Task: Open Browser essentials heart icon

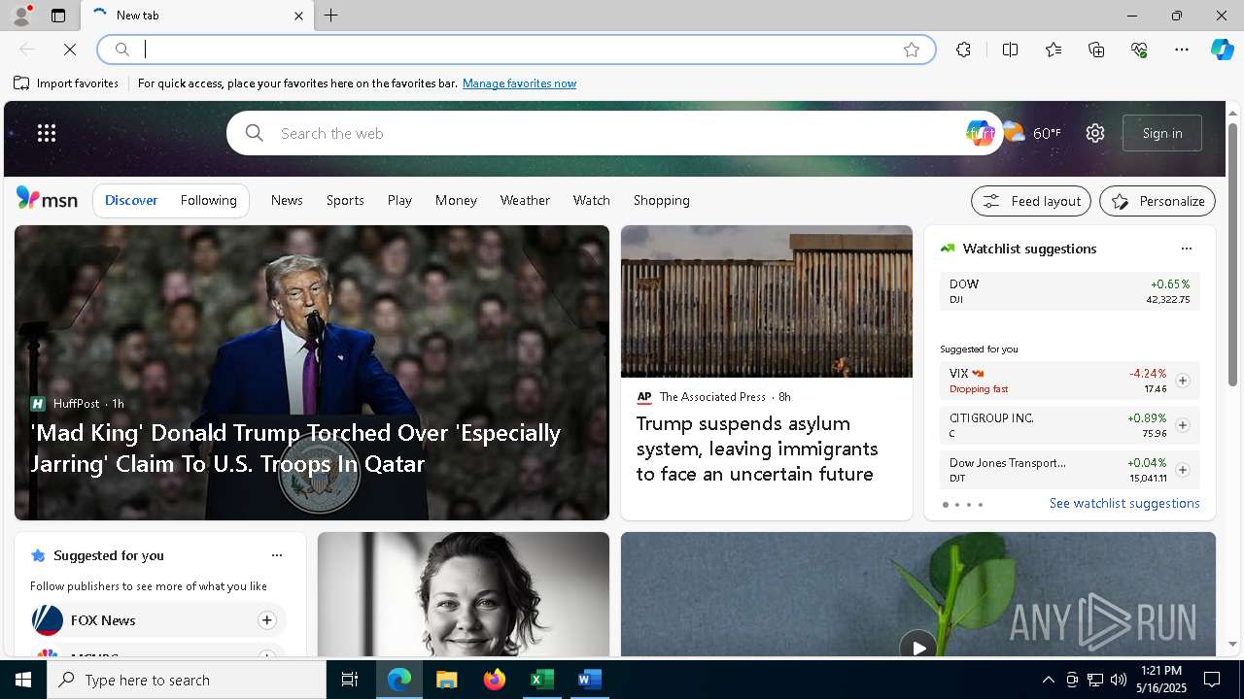Action: pyautogui.click(x=1139, y=50)
